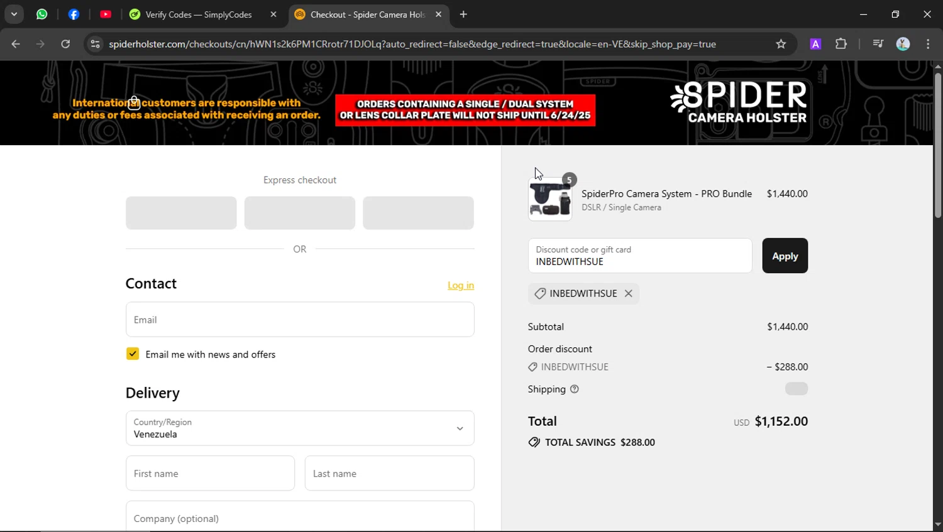Go back to previous page

pos(16,44)
